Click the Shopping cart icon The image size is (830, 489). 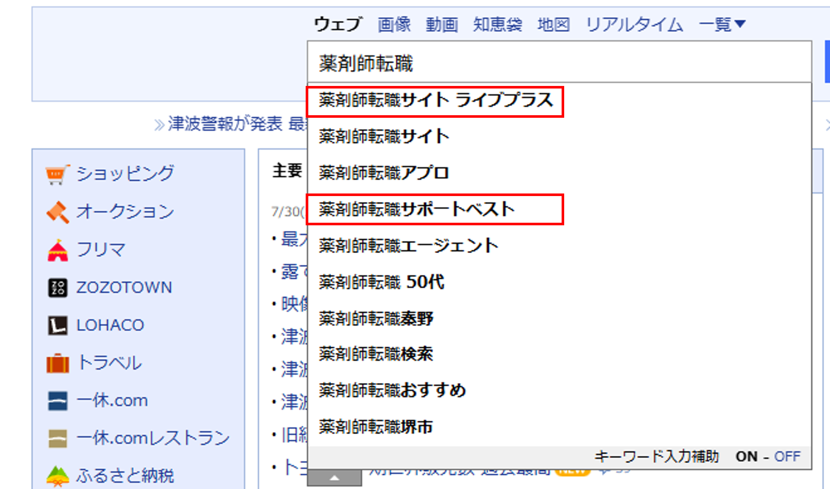[x=57, y=174]
